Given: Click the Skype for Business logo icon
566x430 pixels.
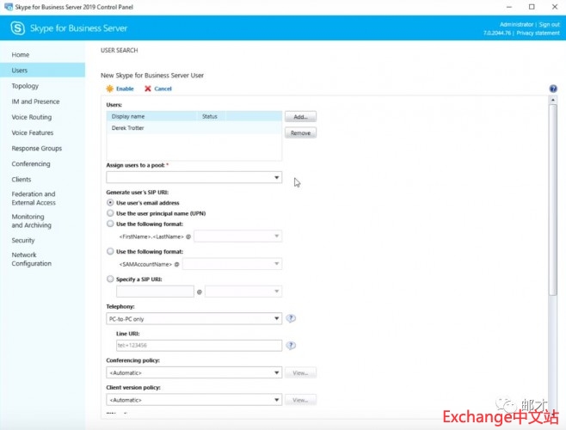Looking at the screenshot, I should [x=18, y=28].
